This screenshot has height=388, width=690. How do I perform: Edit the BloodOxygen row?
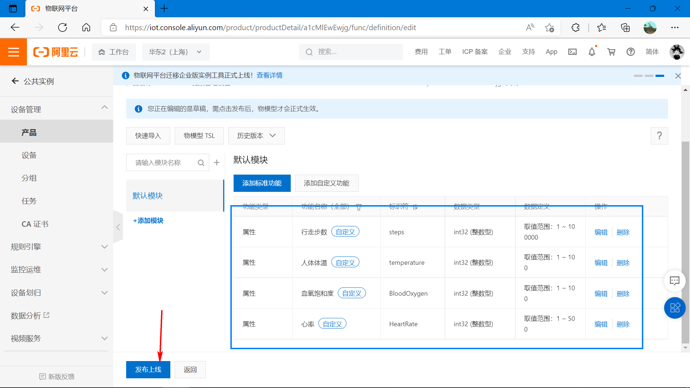click(601, 294)
